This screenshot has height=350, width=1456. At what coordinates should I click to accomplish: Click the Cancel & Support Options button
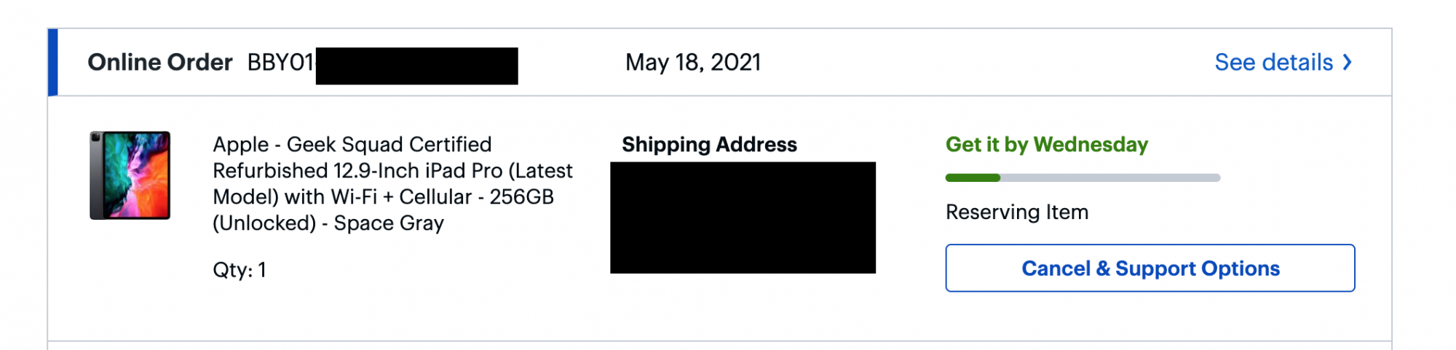tap(1150, 269)
